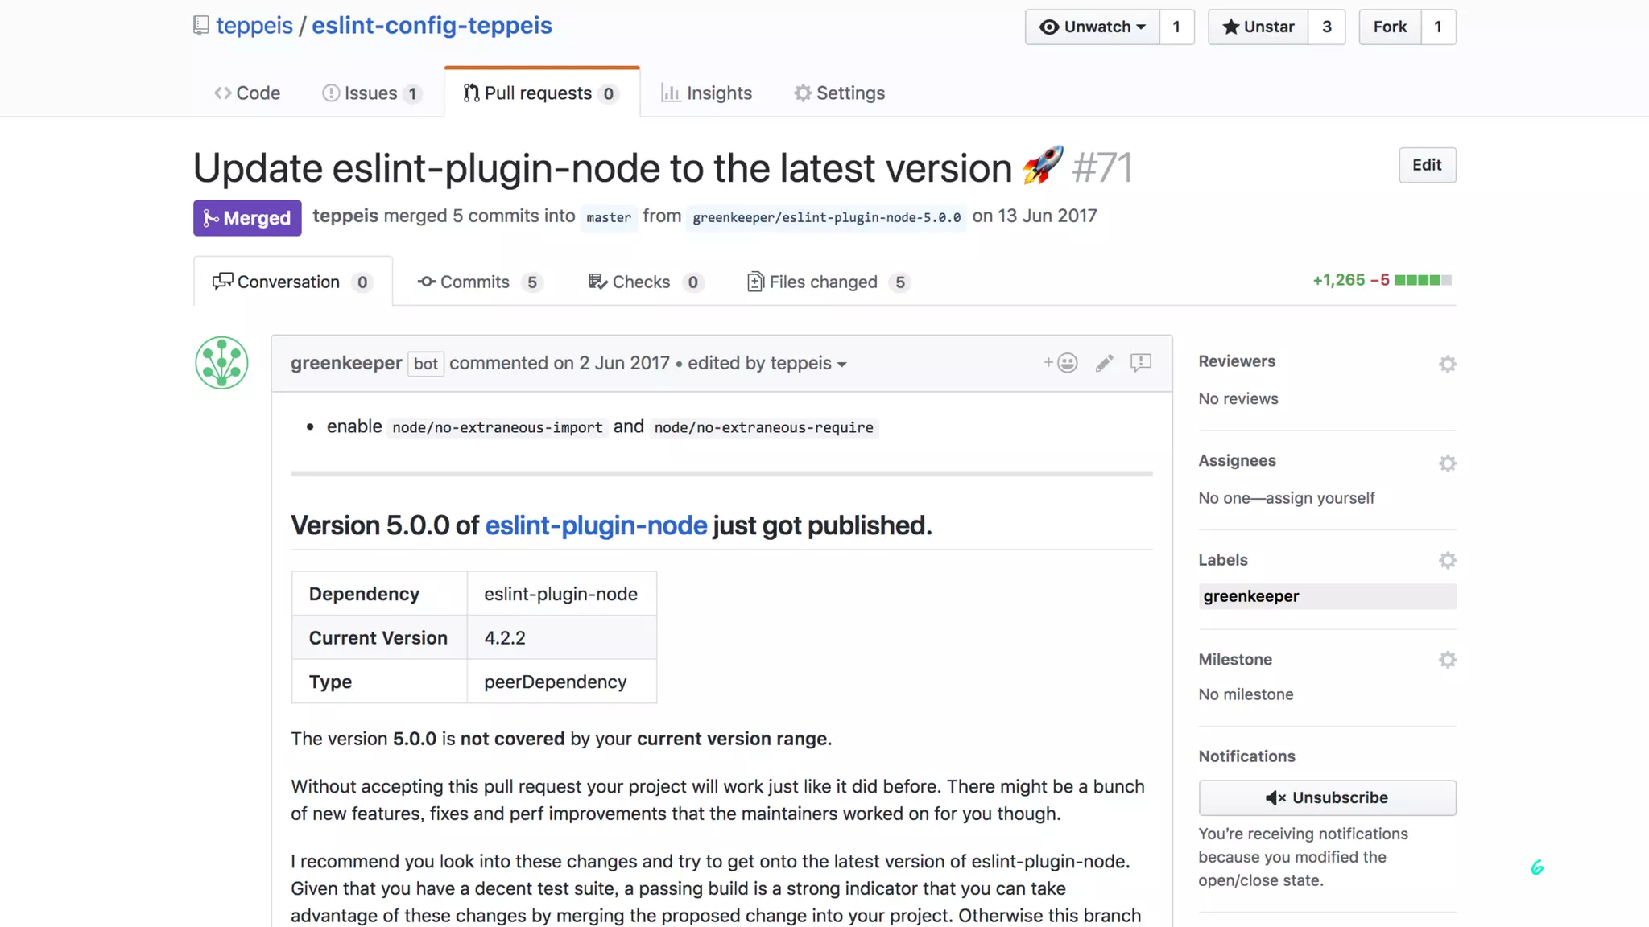Click the Fork button

[1390, 27]
